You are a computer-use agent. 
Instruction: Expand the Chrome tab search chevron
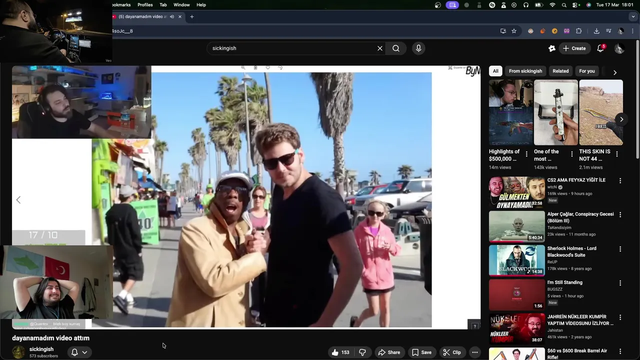pyautogui.click(x=633, y=16)
